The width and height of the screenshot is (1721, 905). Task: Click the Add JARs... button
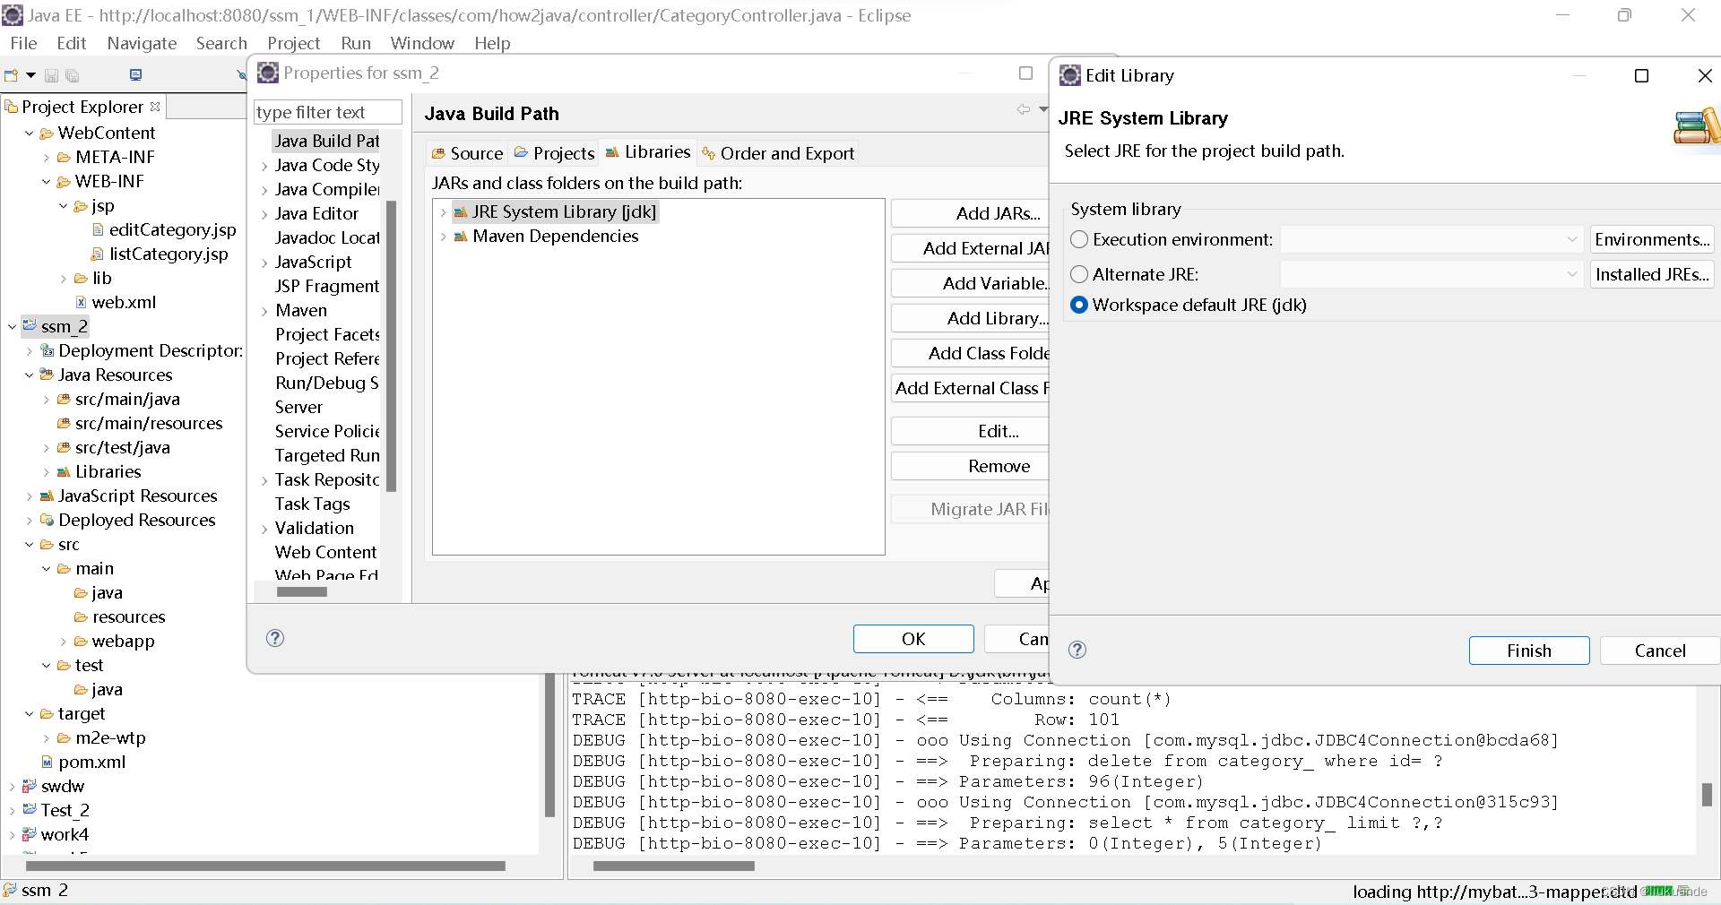971,213
